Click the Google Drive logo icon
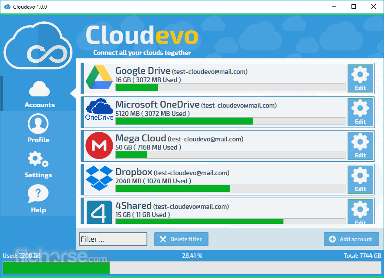 [99, 77]
